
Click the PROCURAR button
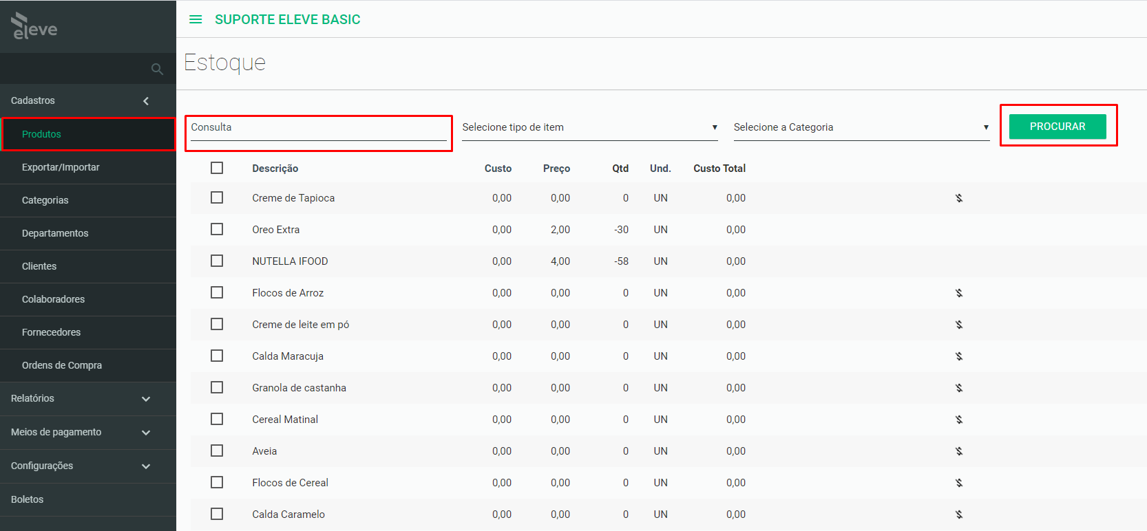click(1057, 127)
